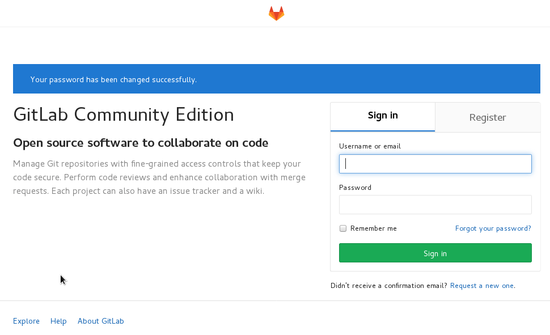Follow the Request a new one link
The height and width of the screenshot is (335, 550).
click(482, 286)
